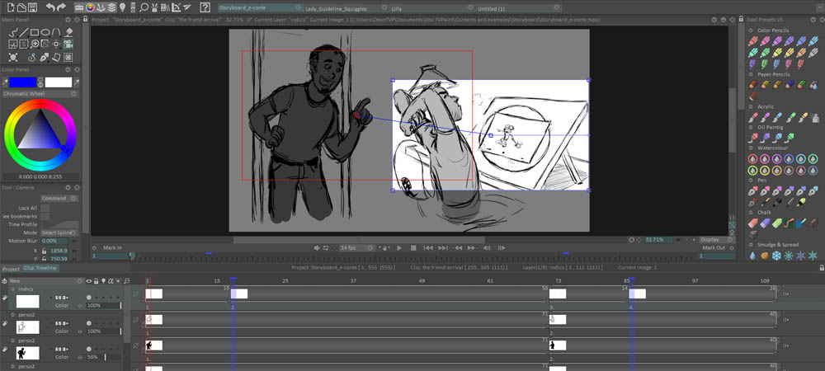825x371 pixels.
Task: Select the transform pan tool icon
Action: tap(56, 45)
